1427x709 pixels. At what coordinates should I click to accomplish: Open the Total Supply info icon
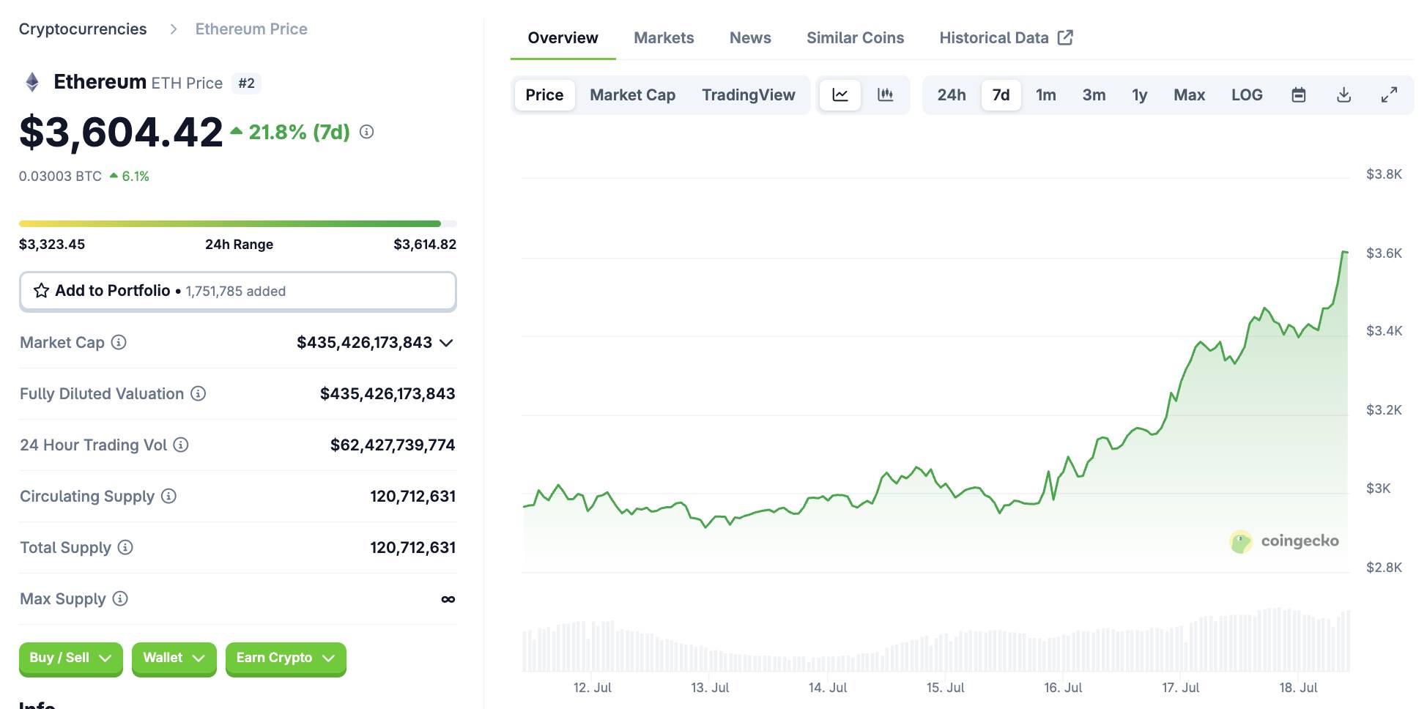[125, 547]
